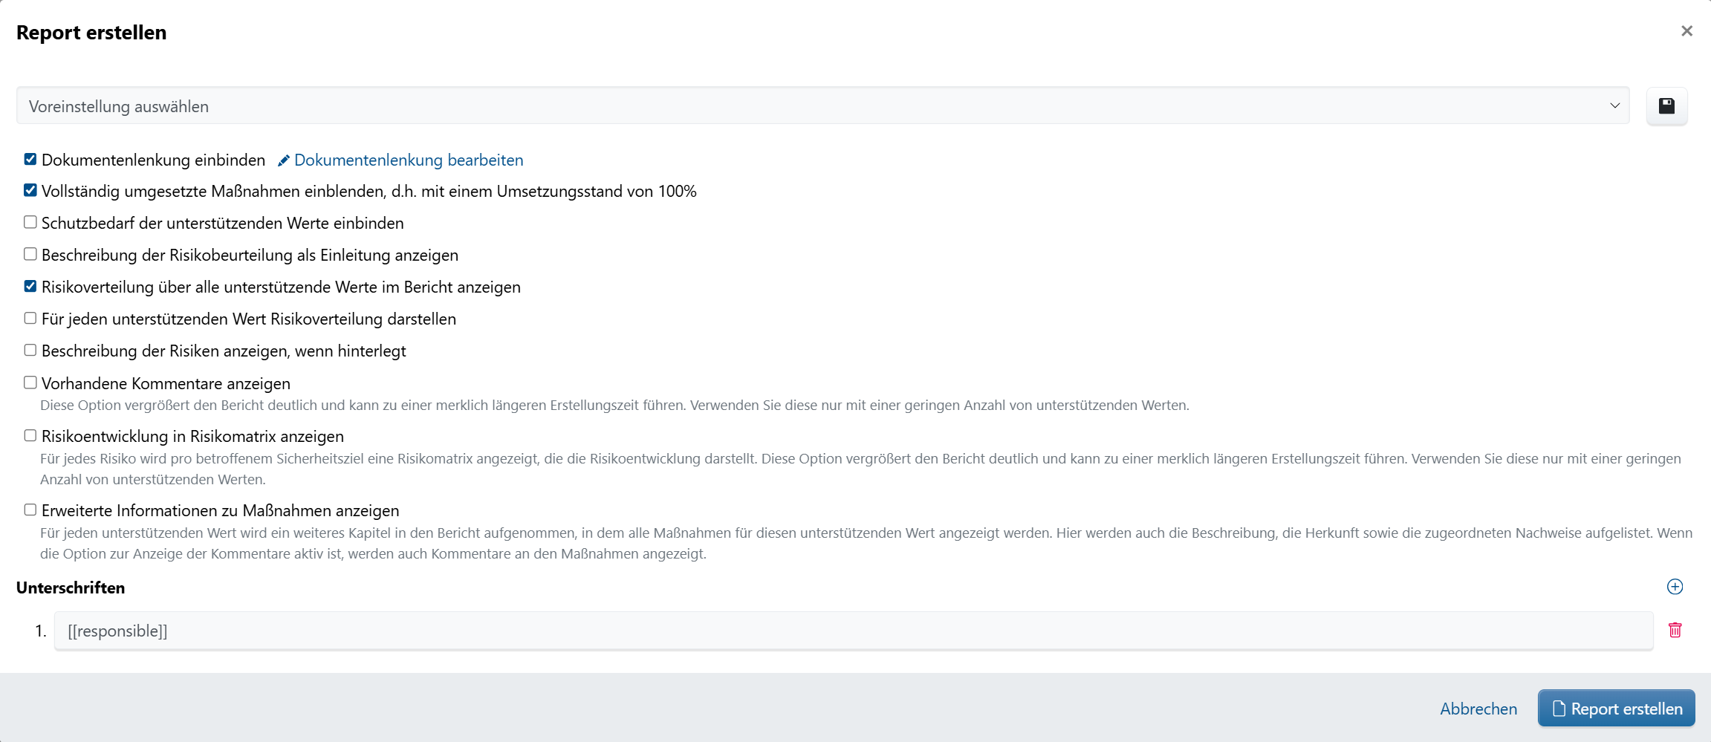The width and height of the screenshot is (1711, 742).
Task: Enable Für jeden unterstützenden Wert Risikoverteilung darstellen
Action: tap(30, 318)
